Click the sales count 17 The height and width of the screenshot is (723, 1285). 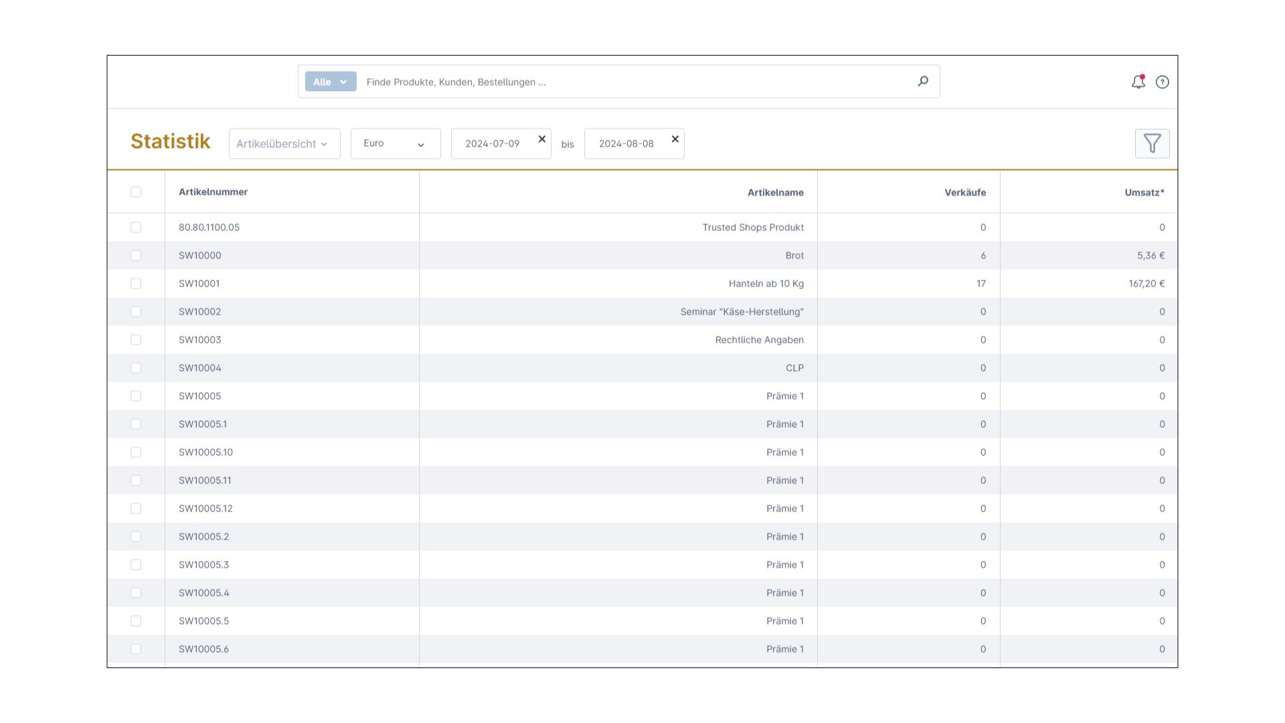[x=981, y=284]
